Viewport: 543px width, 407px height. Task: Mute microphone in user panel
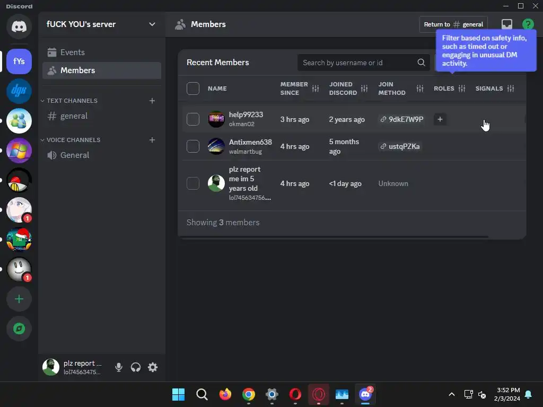(x=119, y=367)
